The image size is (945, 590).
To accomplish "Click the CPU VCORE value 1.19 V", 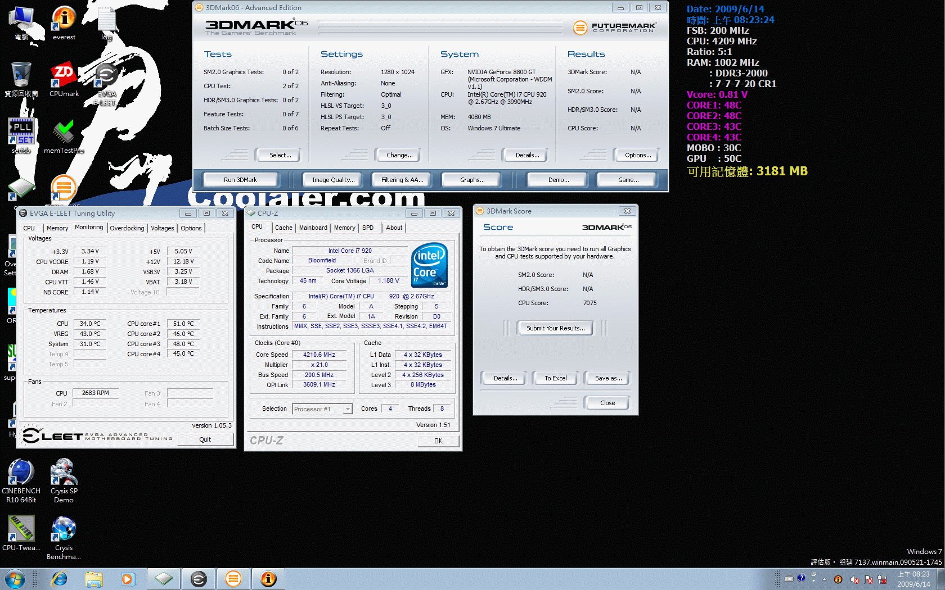I will click(x=90, y=261).
